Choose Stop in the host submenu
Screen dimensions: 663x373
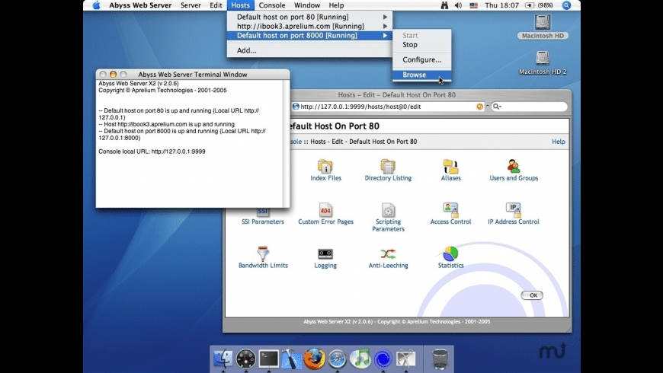(x=421, y=45)
